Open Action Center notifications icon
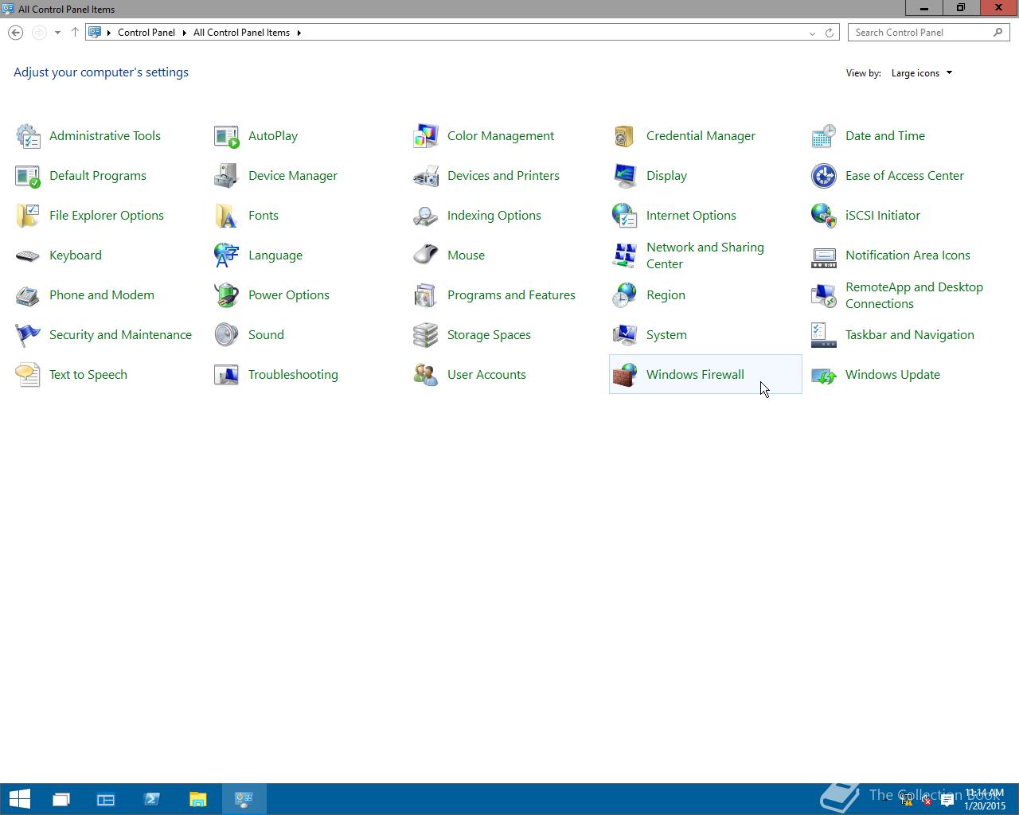This screenshot has width=1019, height=815. [x=947, y=800]
